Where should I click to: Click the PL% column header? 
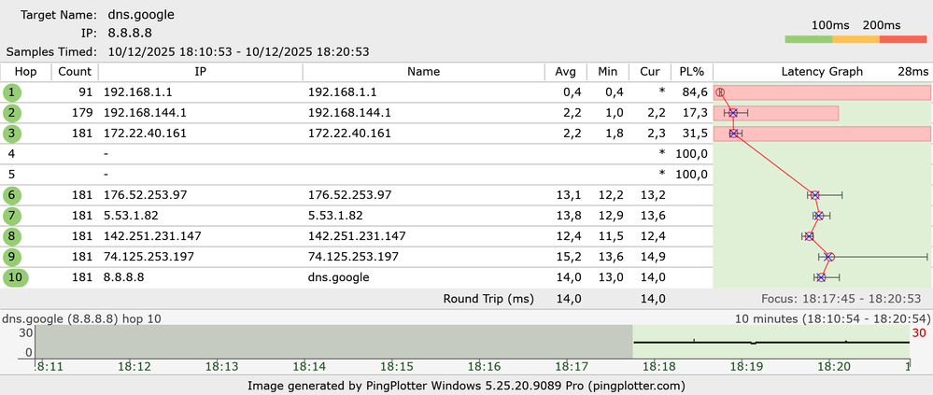pos(692,72)
